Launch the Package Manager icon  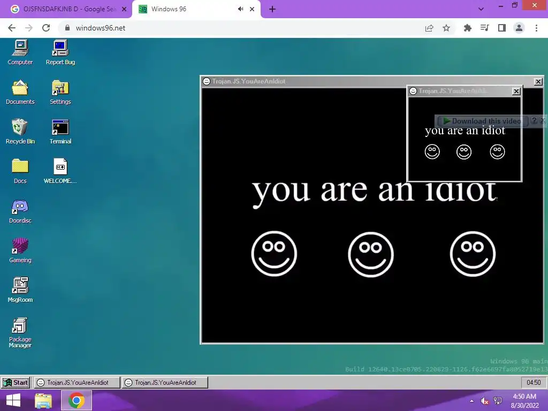(20, 333)
